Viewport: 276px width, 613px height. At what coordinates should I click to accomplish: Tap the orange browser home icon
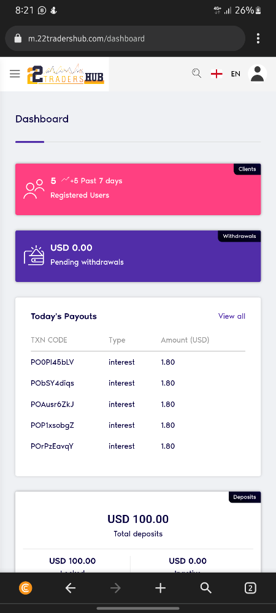coord(25,588)
